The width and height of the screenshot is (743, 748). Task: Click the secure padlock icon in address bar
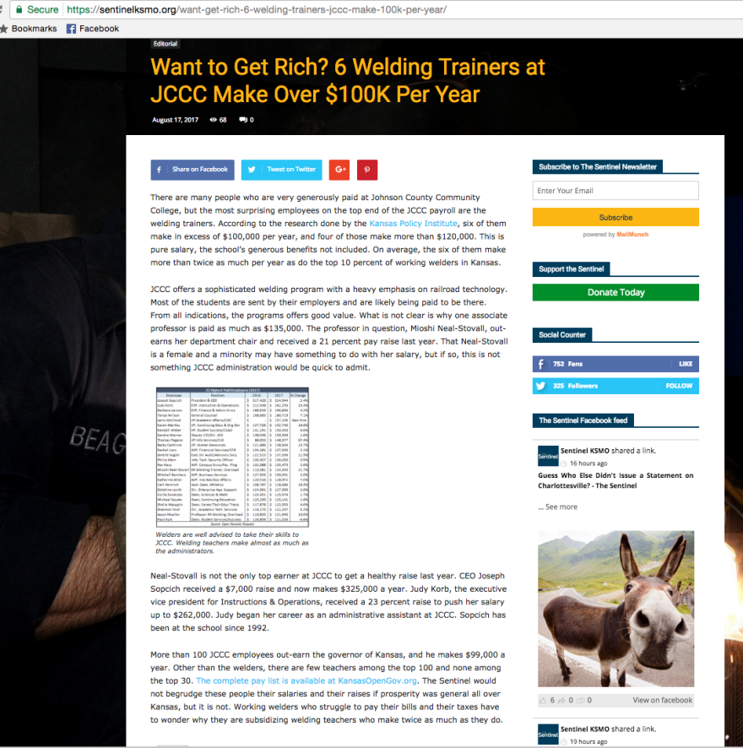point(19,9)
